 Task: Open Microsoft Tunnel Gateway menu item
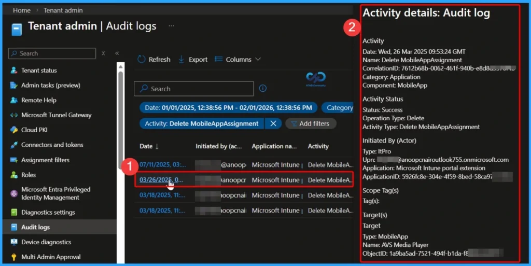[56, 115]
